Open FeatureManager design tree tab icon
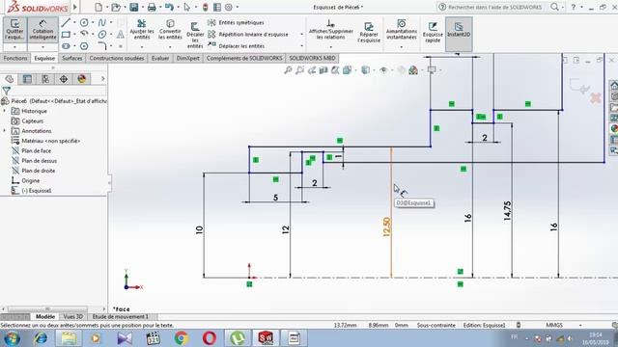 pos(10,79)
